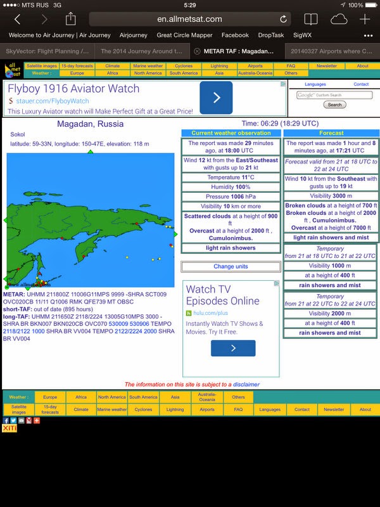Zoom out map with green minus icon
Viewport: 380px width, 507px height.
coord(7,287)
